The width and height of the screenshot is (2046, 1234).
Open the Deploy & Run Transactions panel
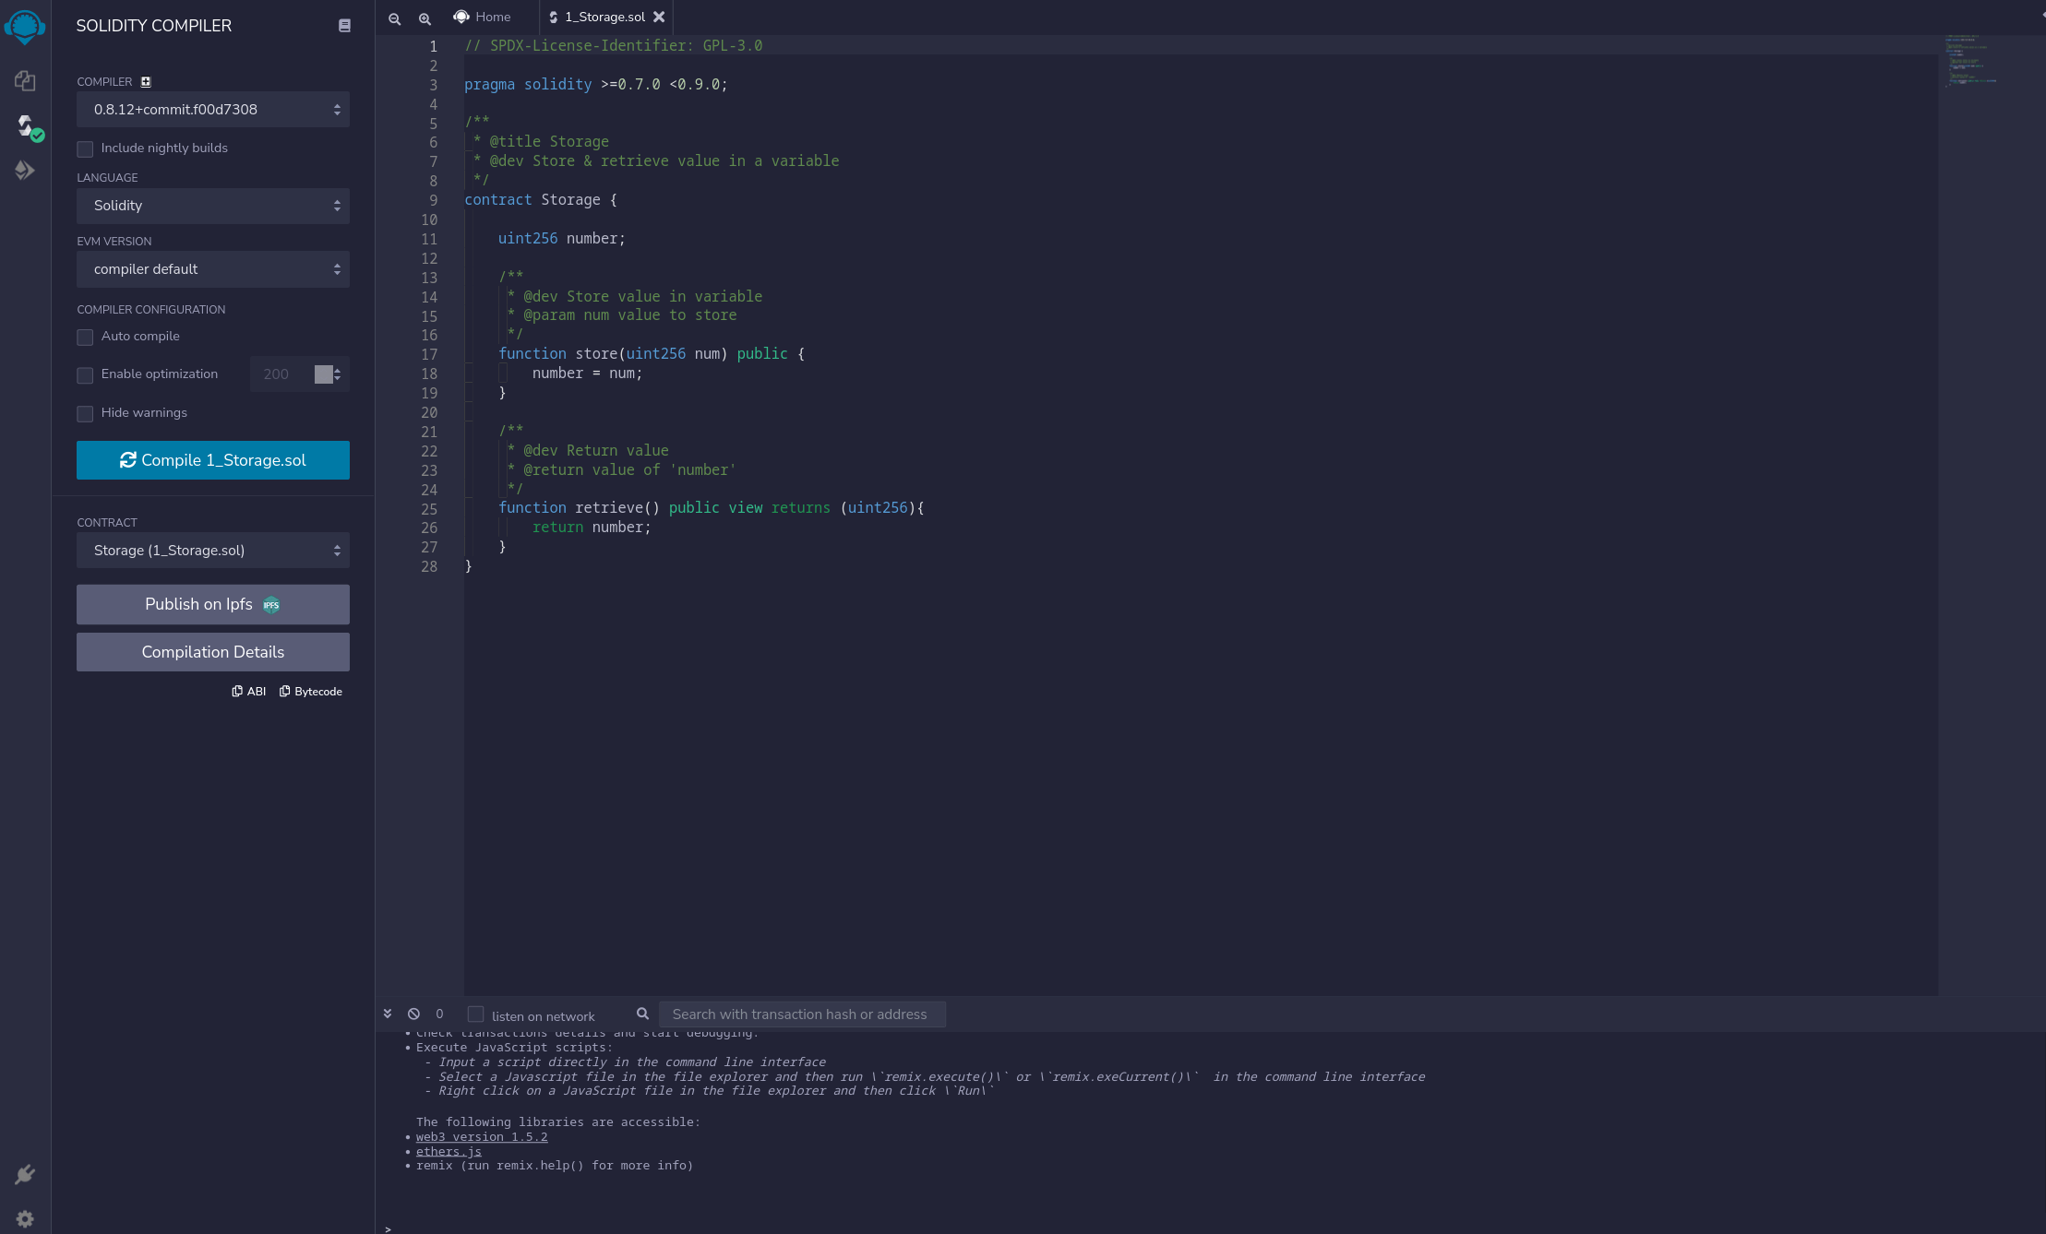pyautogui.click(x=25, y=170)
